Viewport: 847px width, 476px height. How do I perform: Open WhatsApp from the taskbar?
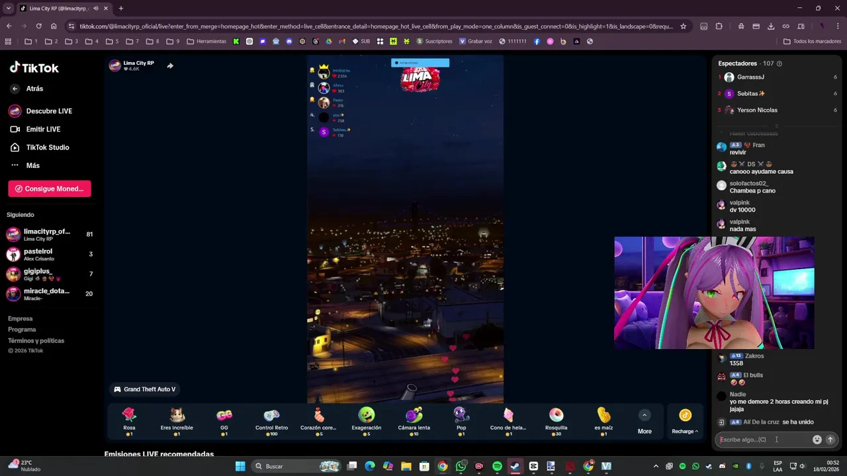461,466
